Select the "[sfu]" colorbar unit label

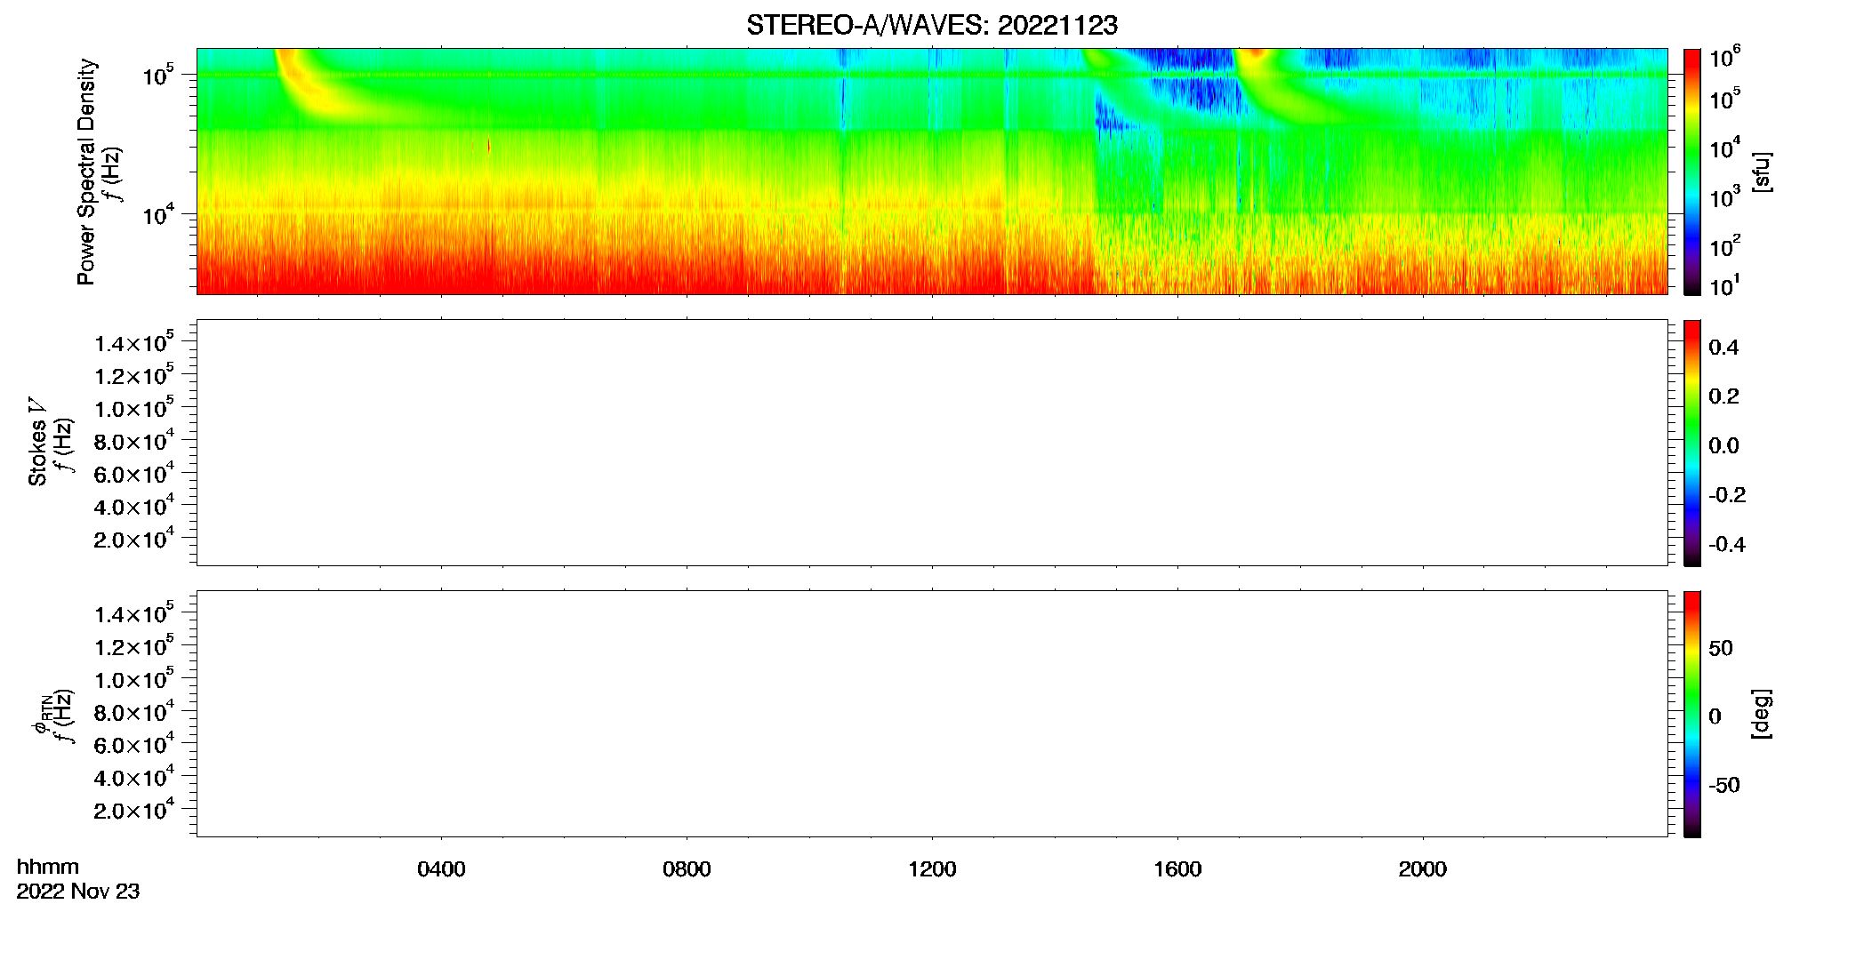coord(1761,172)
